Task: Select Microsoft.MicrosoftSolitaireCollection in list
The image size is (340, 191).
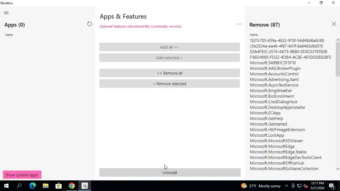Action: pos(284,169)
